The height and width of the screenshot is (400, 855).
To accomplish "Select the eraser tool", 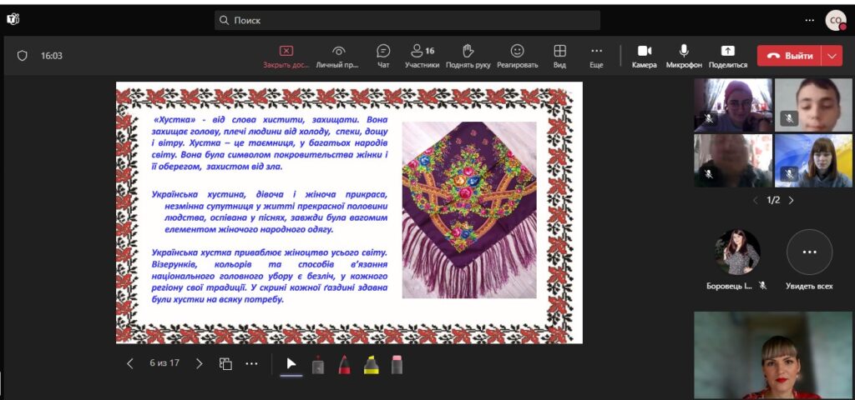I will pyautogui.click(x=397, y=364).
